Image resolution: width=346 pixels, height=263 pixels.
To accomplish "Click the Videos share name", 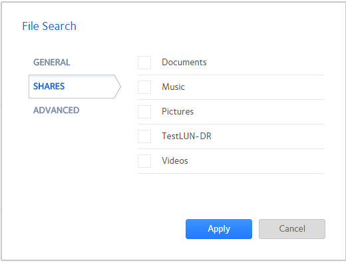I will (175, 160).
